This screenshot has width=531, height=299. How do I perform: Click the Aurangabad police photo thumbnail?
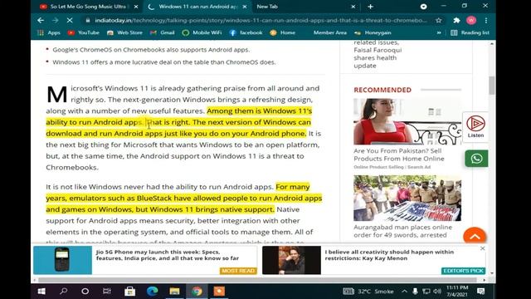[407, 198]
